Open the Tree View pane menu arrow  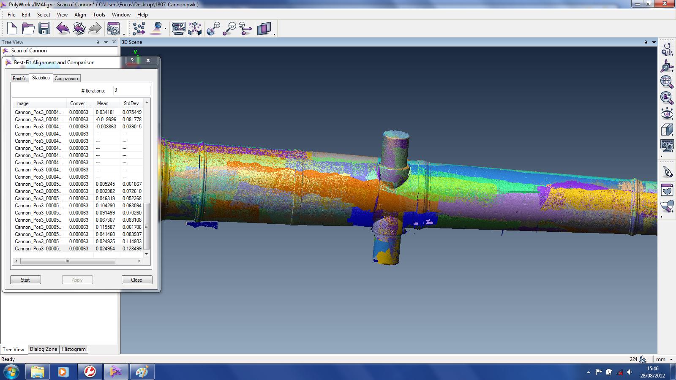coord(106,42)
